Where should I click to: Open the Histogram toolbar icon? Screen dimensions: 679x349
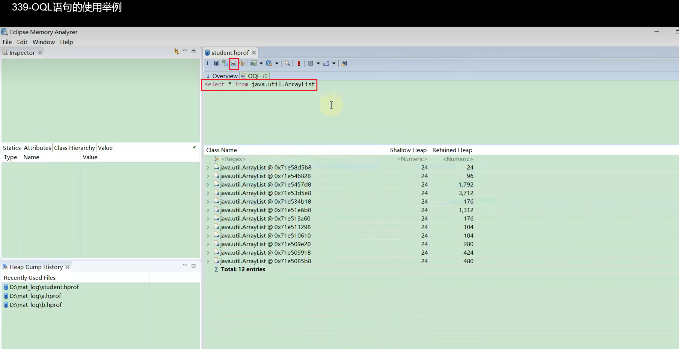(x=216, y=63)
